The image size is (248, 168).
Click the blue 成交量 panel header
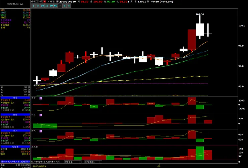click(x=15, y=147)
